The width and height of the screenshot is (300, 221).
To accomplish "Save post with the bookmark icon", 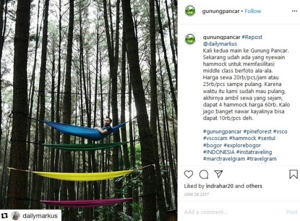I will coord(293,174).
